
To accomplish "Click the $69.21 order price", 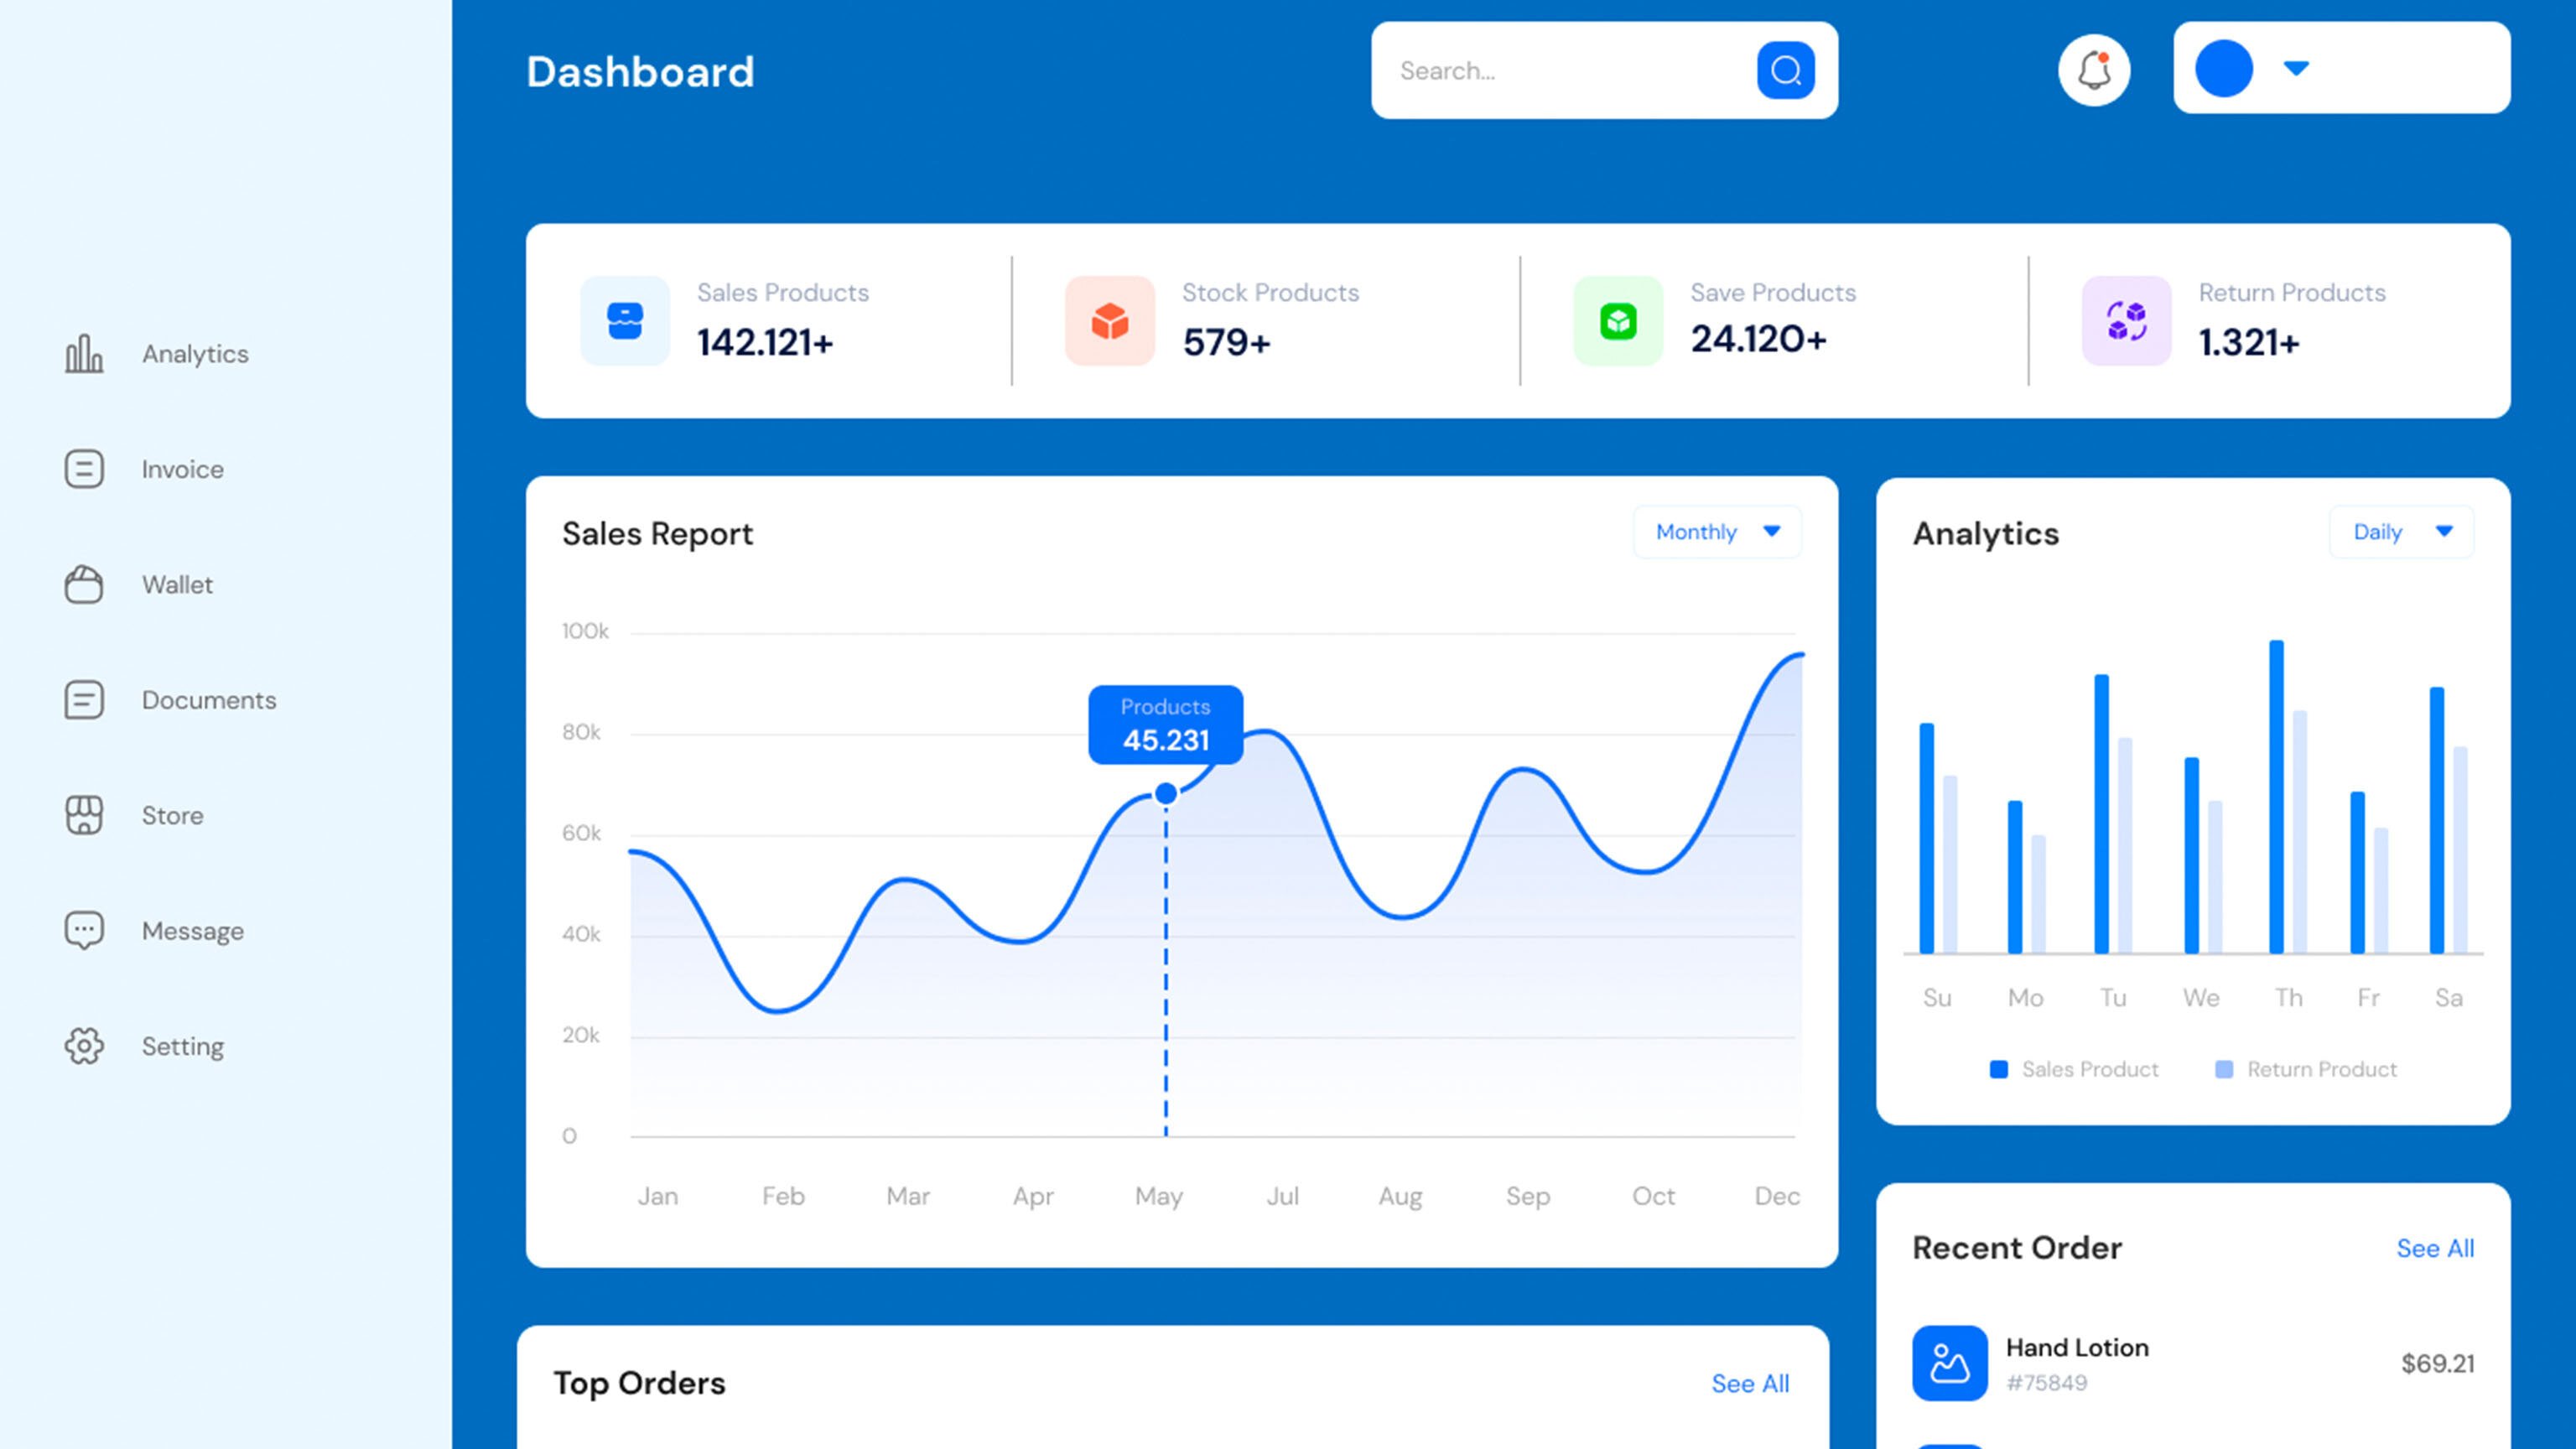I will point(2438,1363).
